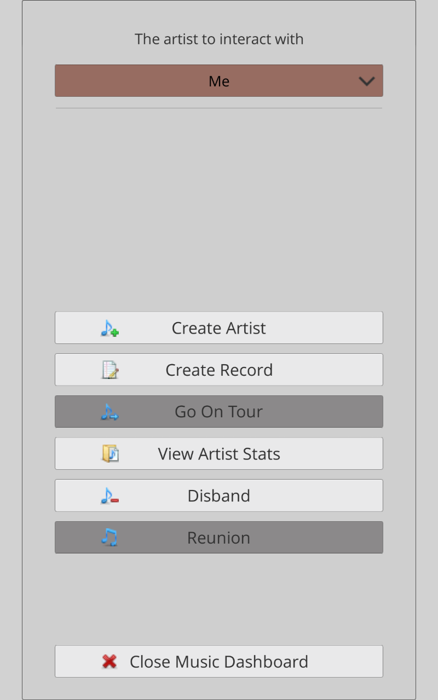
Task: Choose the Disband action
Action: click(219, 496)
